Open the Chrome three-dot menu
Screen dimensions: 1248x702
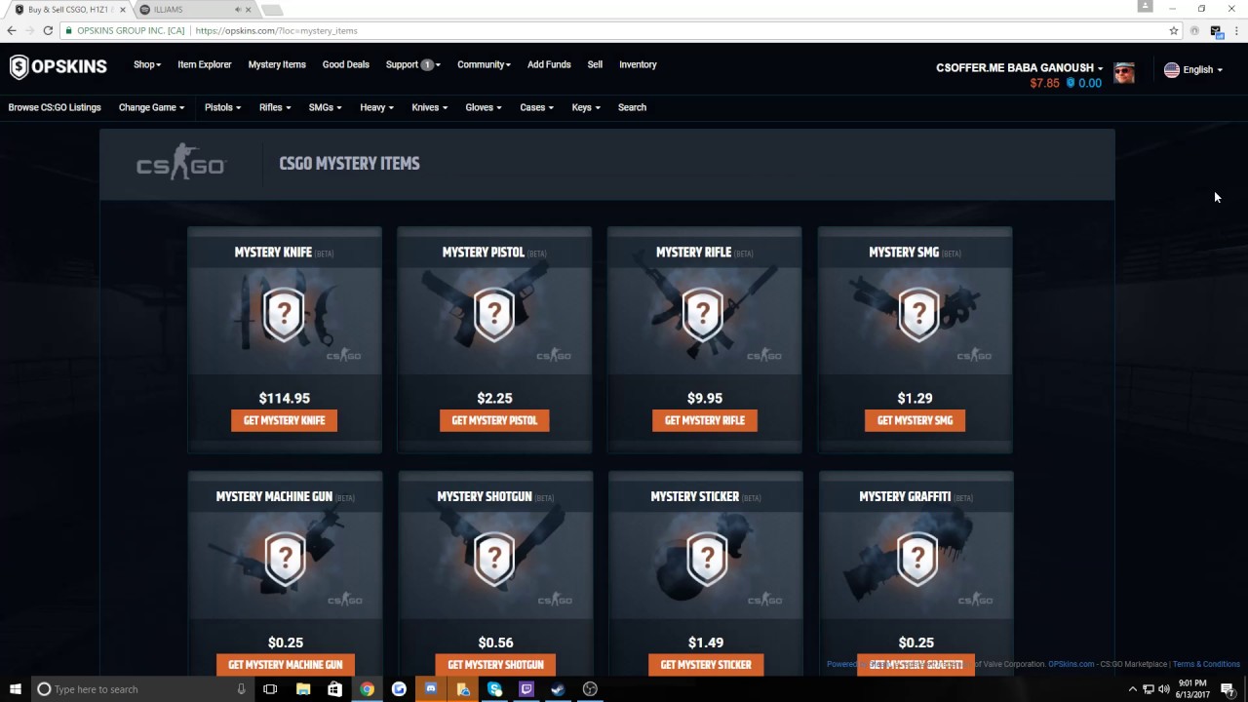tap(1235, 30)
